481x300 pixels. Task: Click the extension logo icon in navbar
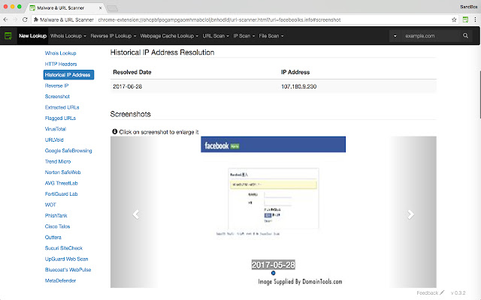pos(8,36)
